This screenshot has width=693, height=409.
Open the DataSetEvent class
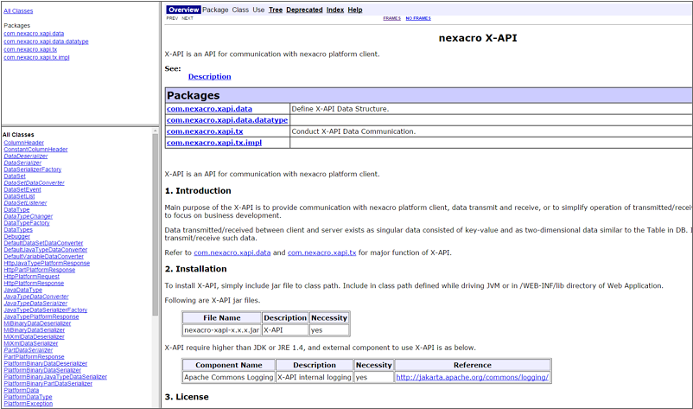tap(22, 189)
